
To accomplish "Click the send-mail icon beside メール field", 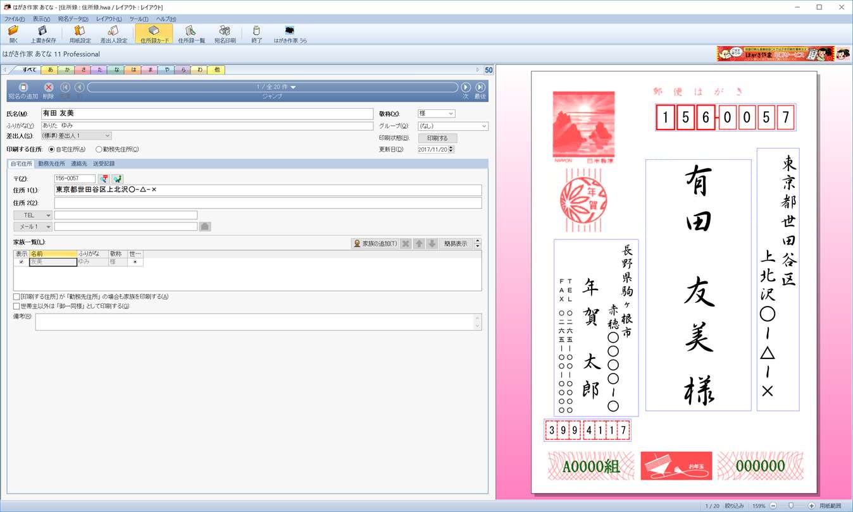I will pyautogui.click(x=205, y=226).
